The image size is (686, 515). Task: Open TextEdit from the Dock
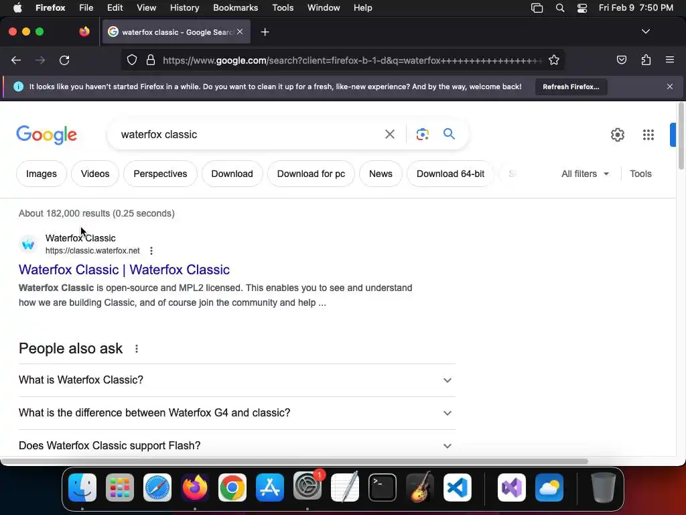click(x=345, y=487)
